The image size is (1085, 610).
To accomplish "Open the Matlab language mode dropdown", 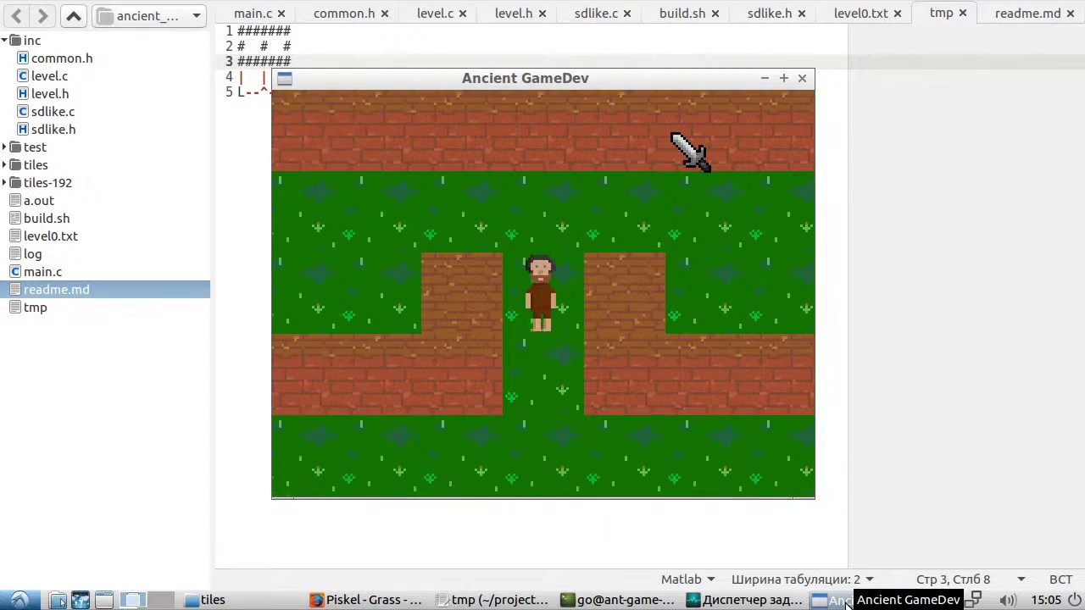I will tap(687, 579).
